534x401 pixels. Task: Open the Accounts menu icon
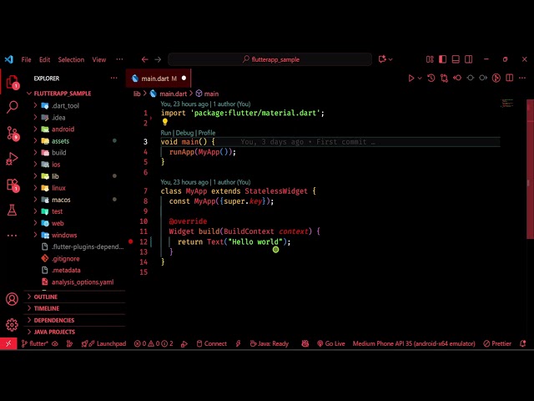point(12,299)
